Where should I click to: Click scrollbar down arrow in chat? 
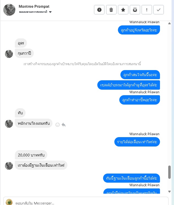coord(169,191)
